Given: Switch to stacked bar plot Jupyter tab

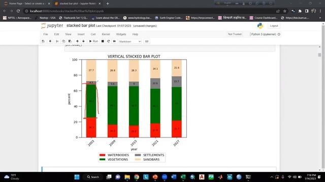Looking at the screenshot, I should tap(77, 4).
